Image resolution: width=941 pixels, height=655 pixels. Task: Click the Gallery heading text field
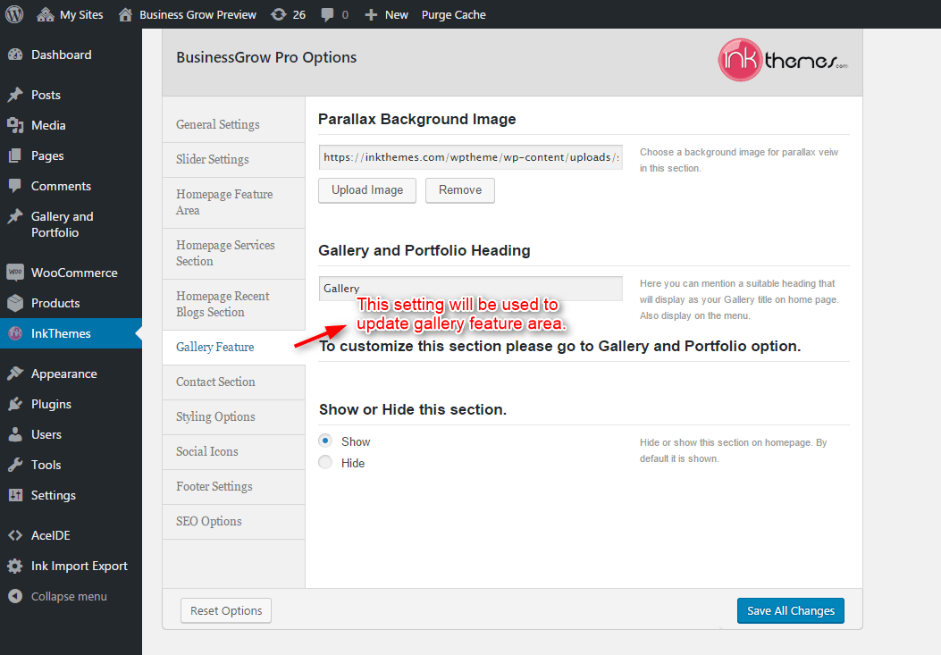click(x=470, y=288)
